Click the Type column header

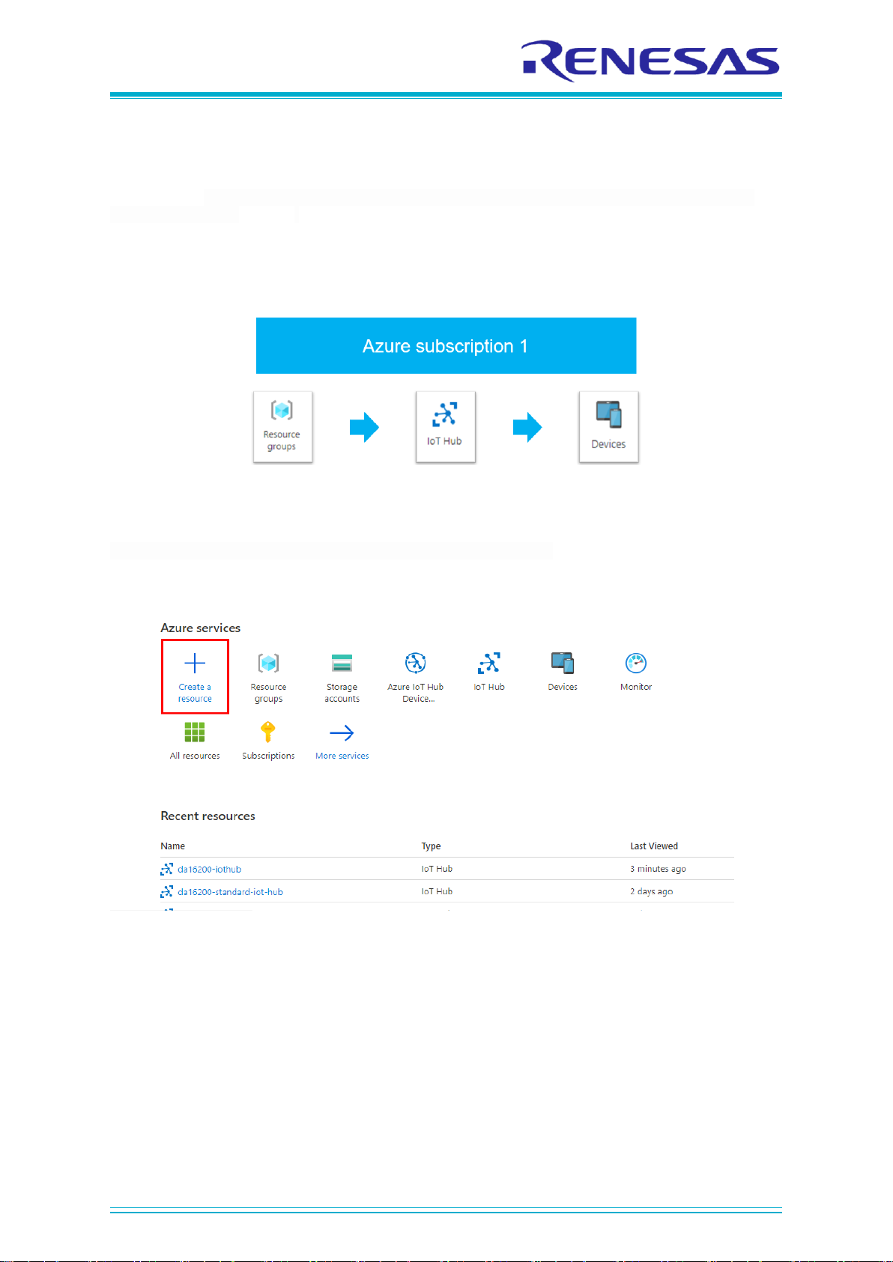[431, 846]
